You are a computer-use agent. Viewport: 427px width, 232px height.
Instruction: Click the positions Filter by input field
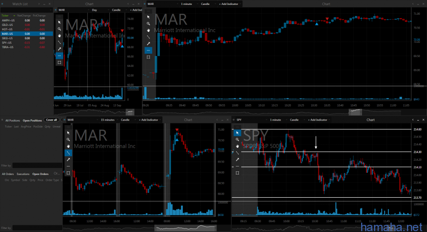coord(37,166)
